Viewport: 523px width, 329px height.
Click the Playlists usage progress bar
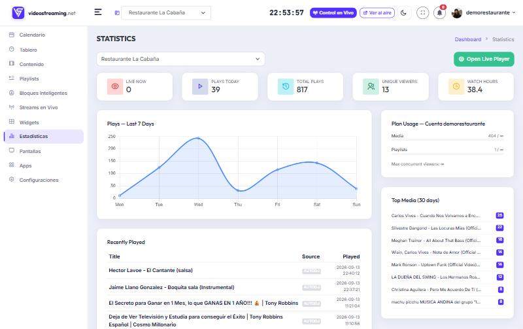(447, 154)
